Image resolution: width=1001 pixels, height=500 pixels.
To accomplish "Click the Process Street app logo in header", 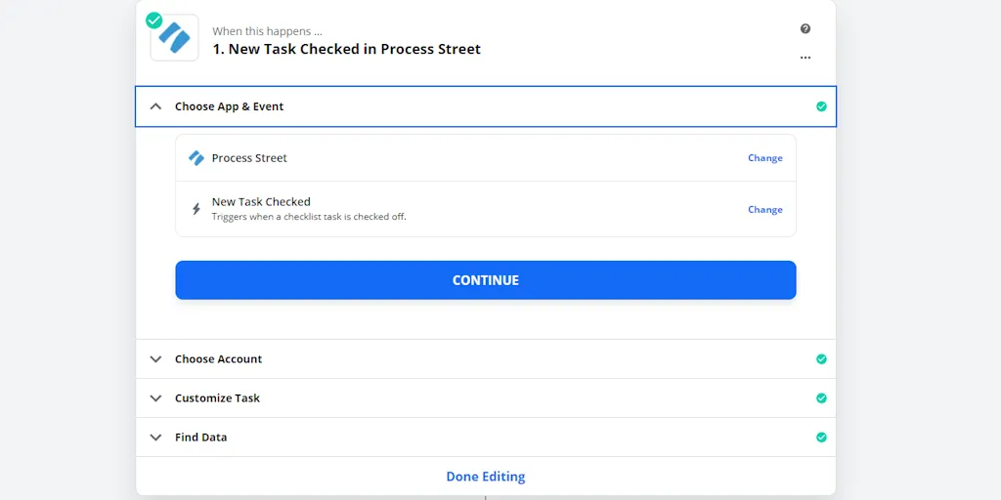I will pyautogui.click(x=174, y=38).
